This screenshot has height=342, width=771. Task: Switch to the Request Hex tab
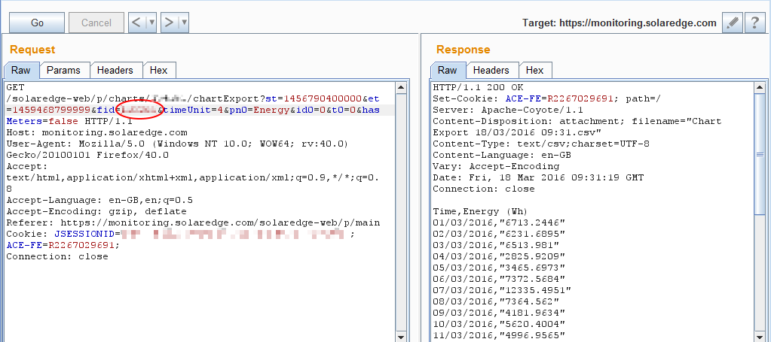(x=158, y=70)
